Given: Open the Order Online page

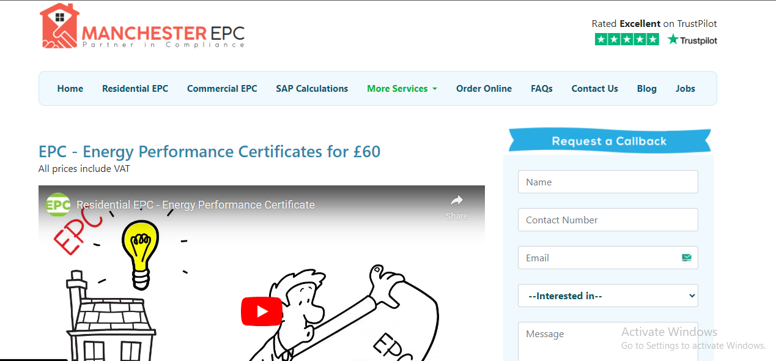Looking at the screenshot, I should [484, 89].
